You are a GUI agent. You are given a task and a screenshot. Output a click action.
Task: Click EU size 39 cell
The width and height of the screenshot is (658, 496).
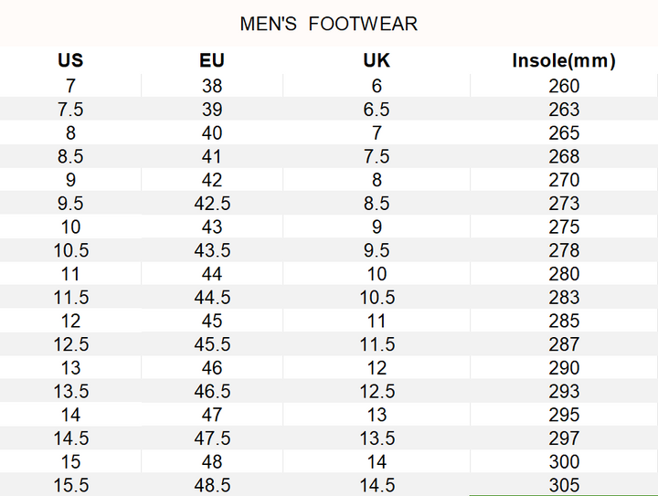click(212, 110)
